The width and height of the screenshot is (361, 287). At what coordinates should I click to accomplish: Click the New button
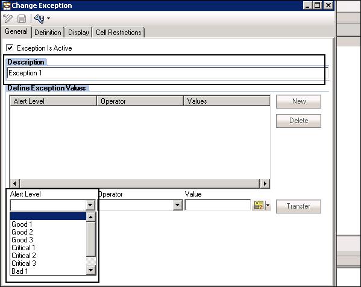point(298,101)
